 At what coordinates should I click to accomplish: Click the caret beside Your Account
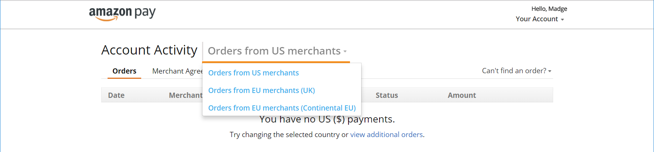click(562, 20)
